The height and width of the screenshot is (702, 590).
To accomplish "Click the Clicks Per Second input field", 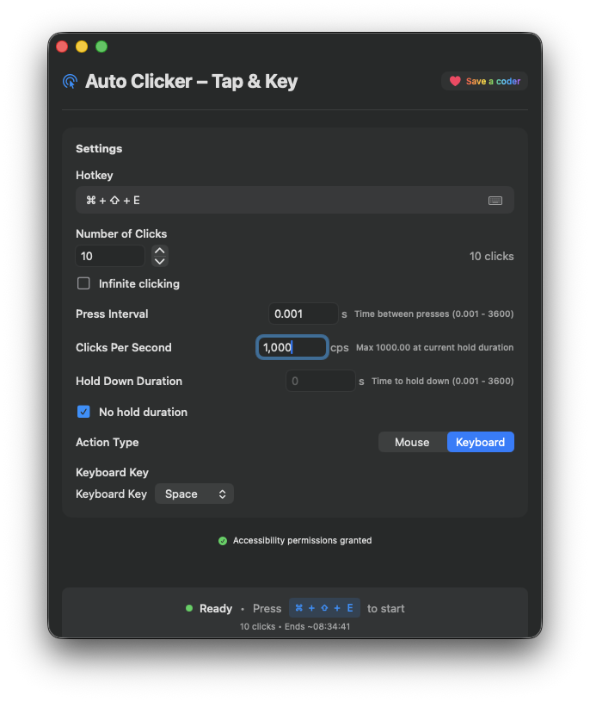I will (292, 347).
